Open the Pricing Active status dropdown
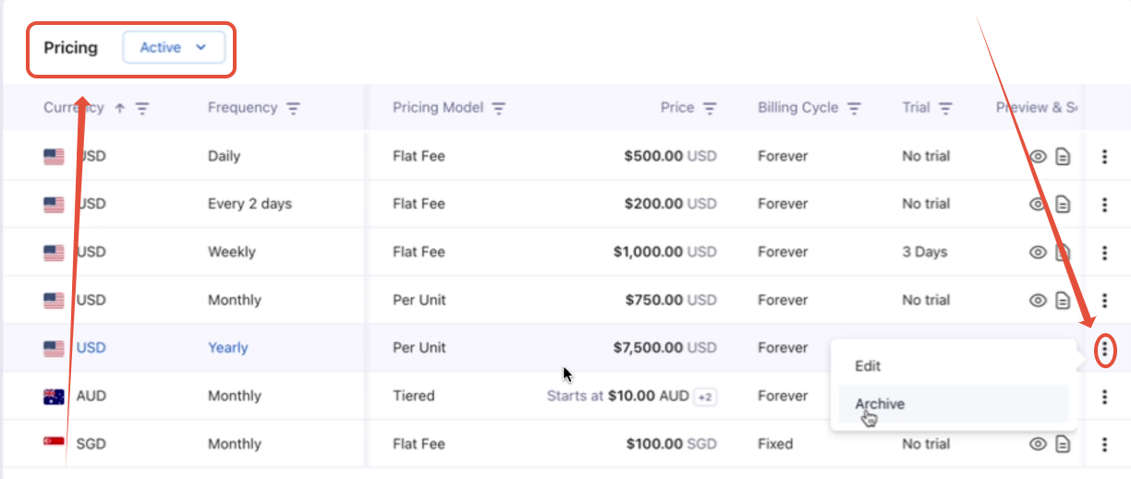Viewport: 1131px width, 479px height. 174,48
